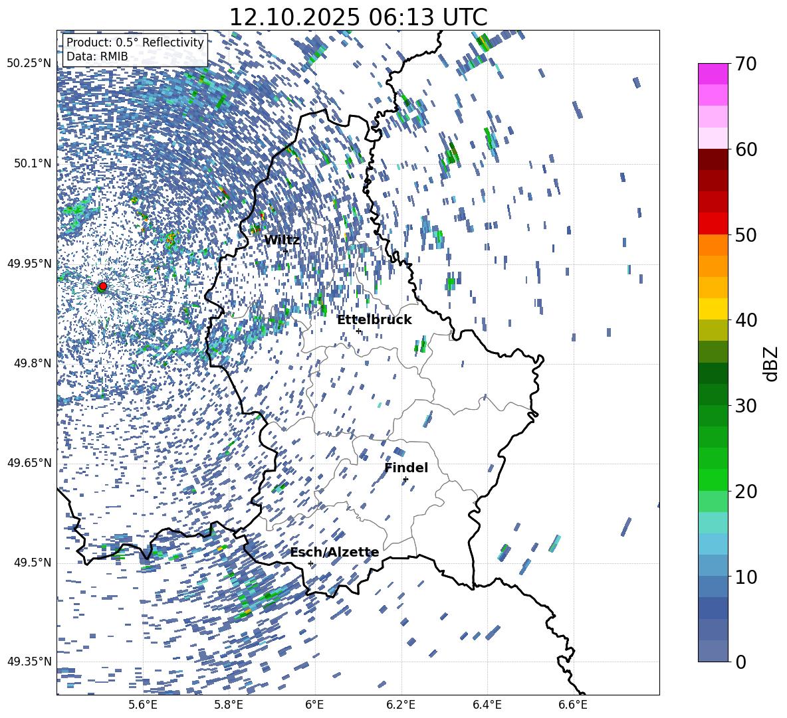
Task: Click the 70 label on the colorbar
Action: tap(746, 64)
